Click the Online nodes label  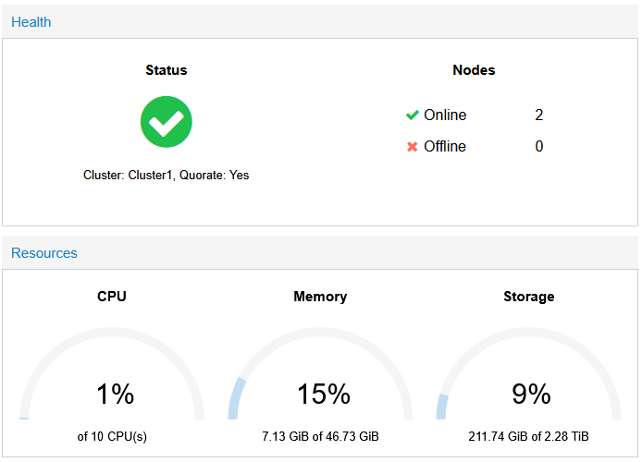(x=445, y=115)
